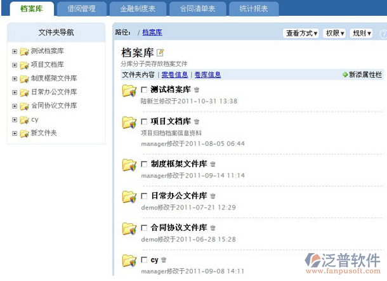Tick the 制度框架文件库 checkbox

(x=144, y=164)
